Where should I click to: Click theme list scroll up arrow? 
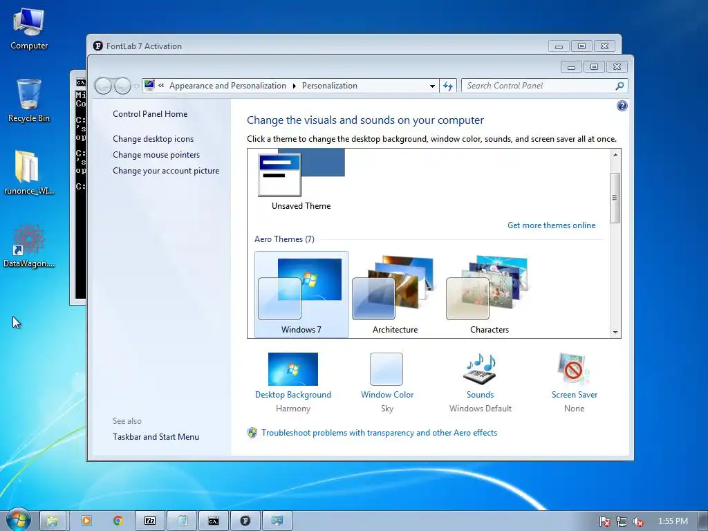[x=615, y=154]
